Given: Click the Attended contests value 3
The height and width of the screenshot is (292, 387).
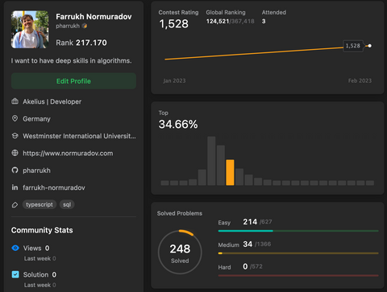Looking at the screenshot, I should click(x=264, y=21).
